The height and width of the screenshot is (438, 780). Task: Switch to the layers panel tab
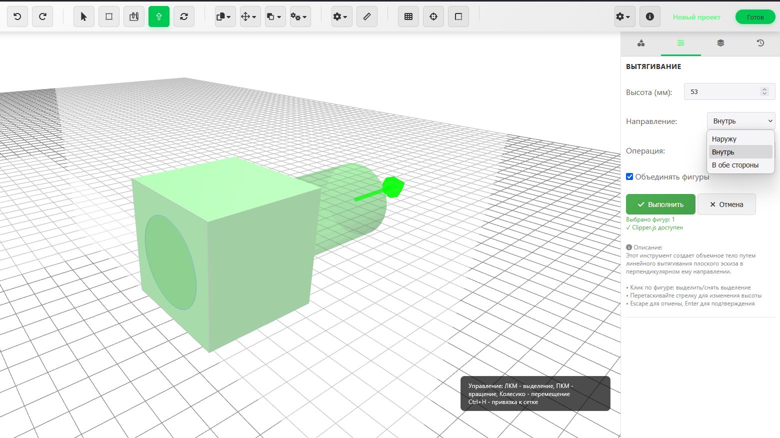(x=720, y=43)
